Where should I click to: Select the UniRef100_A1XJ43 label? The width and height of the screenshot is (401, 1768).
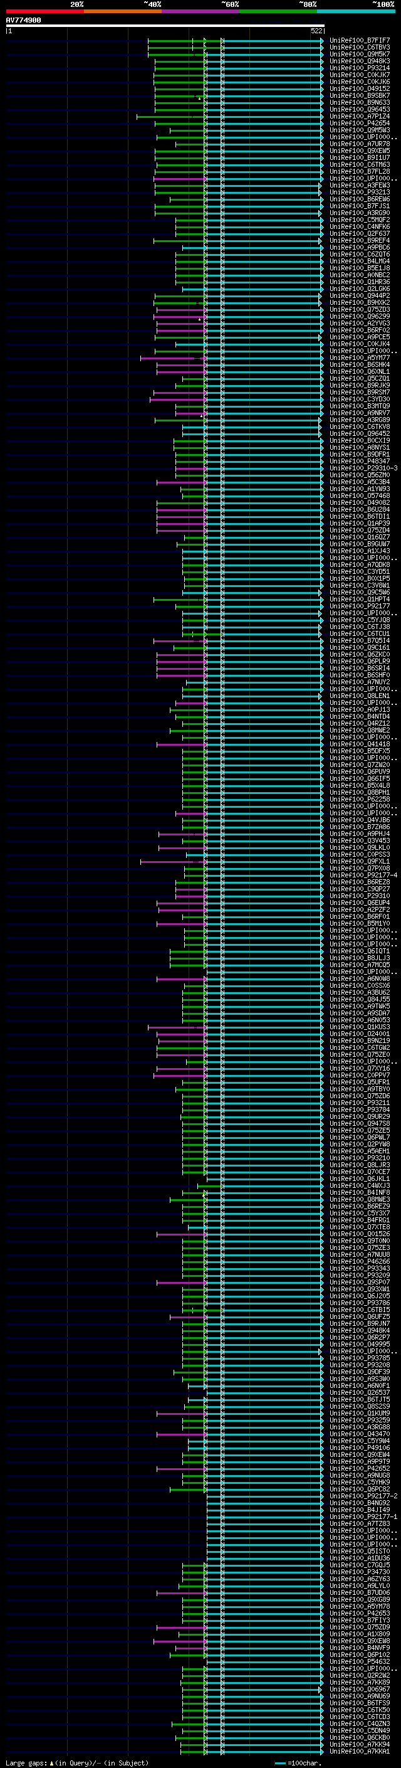click(359, 551)
